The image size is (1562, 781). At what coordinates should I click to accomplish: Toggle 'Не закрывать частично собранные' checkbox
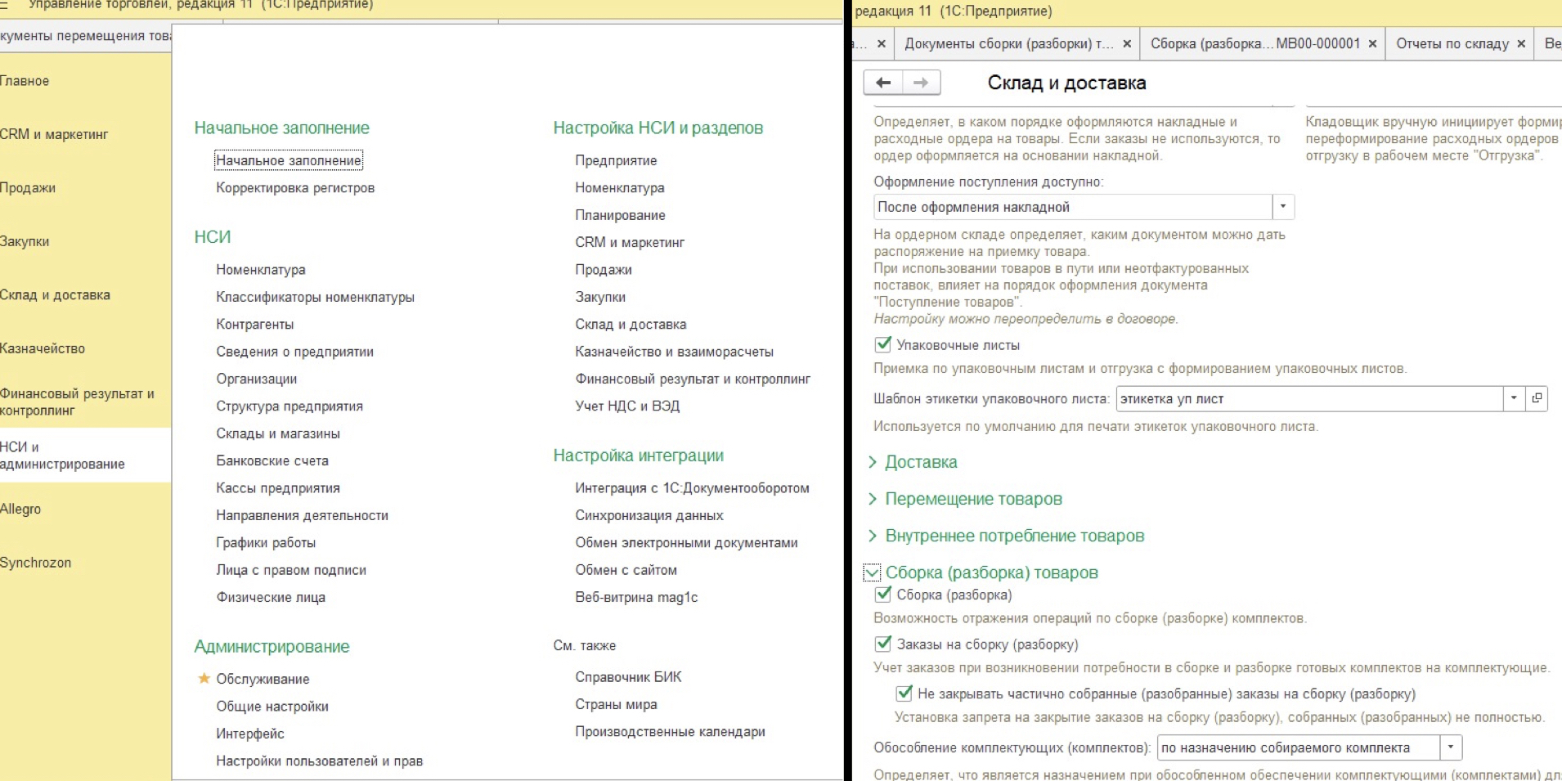tap(904, 693)
